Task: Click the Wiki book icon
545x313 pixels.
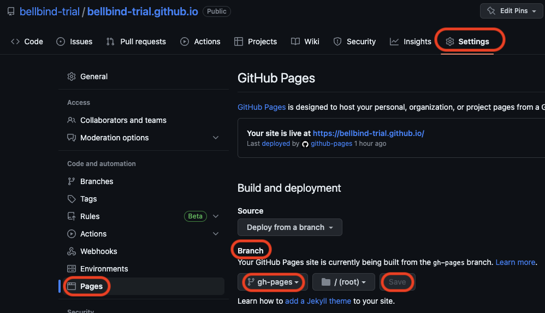Action: [x=295, y=42]
